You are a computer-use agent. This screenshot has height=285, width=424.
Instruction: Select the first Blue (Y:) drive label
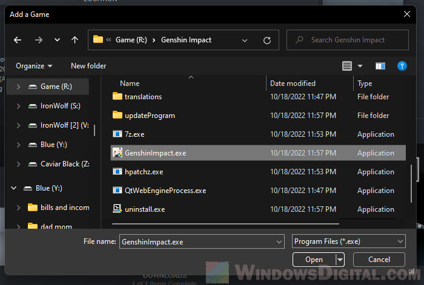pos(54,145)
